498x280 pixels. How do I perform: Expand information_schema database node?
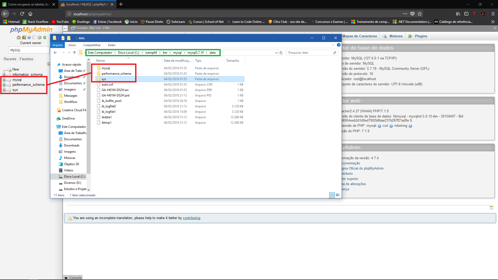[4, 75]
